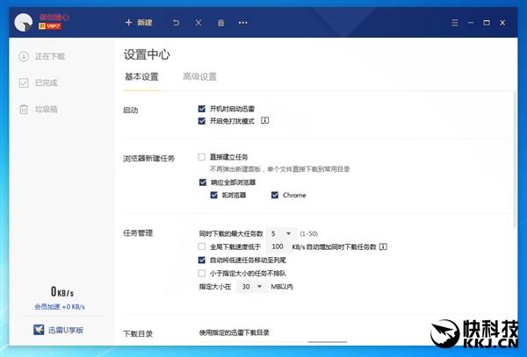Switch to the 高级设置 tab
This screenshot has width=527, height=357.
tap(199, 77)
